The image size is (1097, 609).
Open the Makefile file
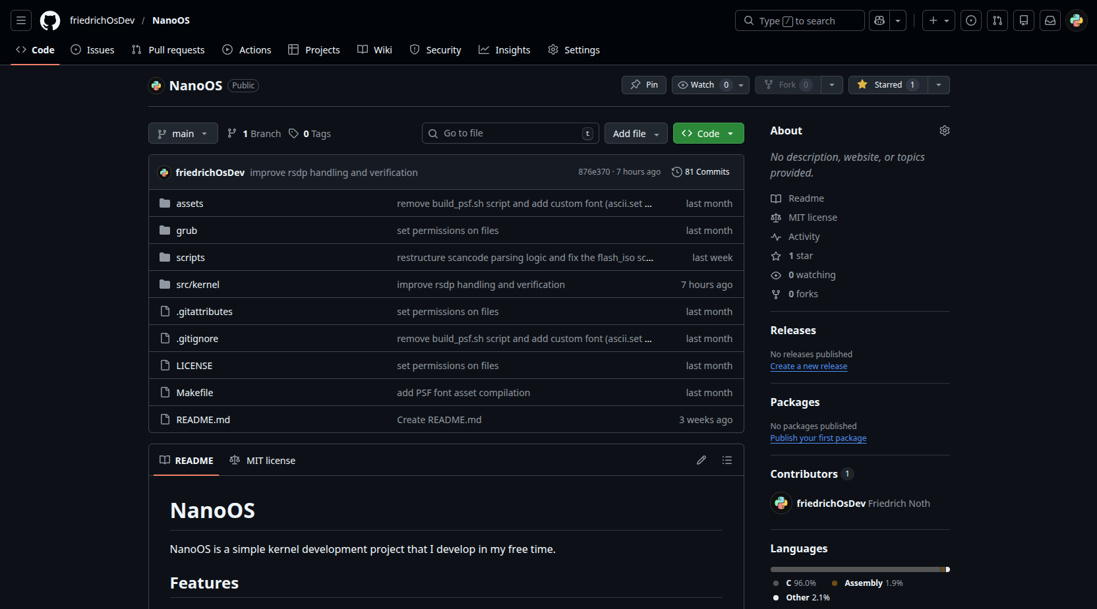(194, 393)
